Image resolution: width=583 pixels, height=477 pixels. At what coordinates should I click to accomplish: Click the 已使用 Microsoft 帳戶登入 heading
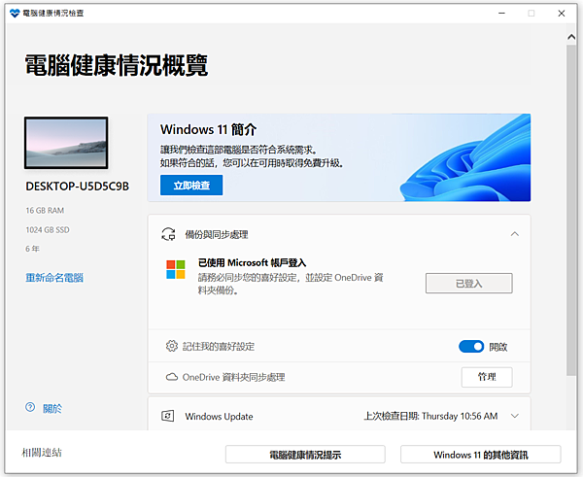click(x=252, y=263)
